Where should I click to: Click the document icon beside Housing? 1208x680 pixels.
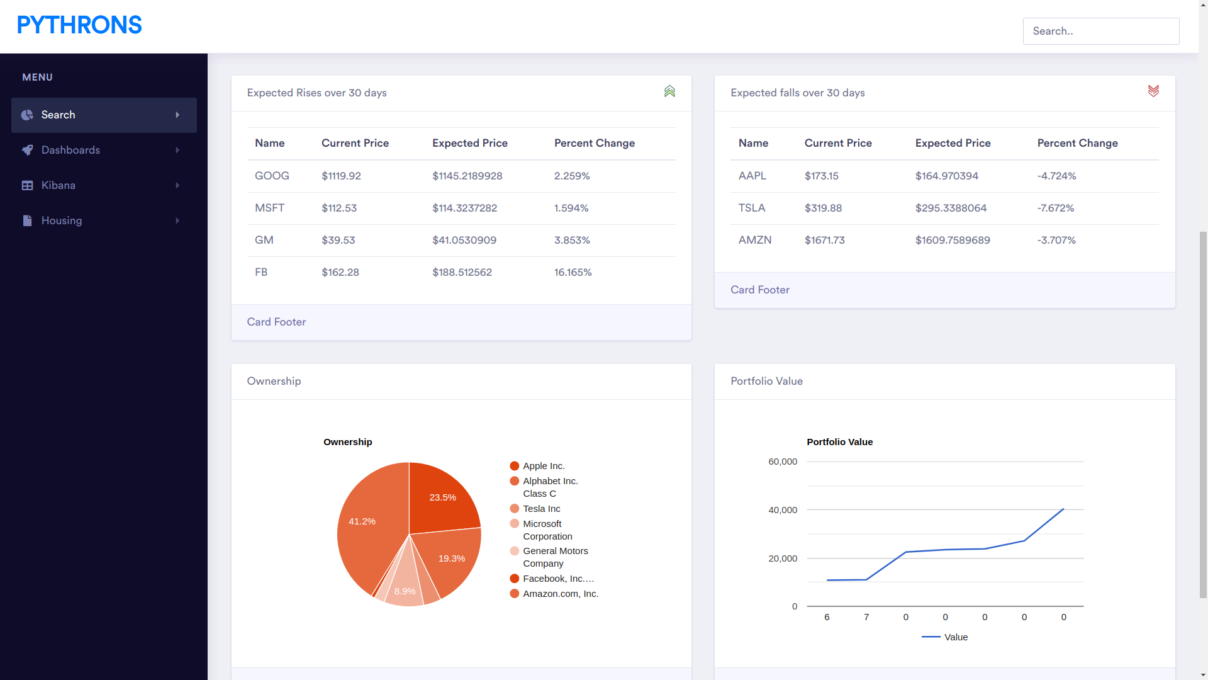click(x=27, y=220)
